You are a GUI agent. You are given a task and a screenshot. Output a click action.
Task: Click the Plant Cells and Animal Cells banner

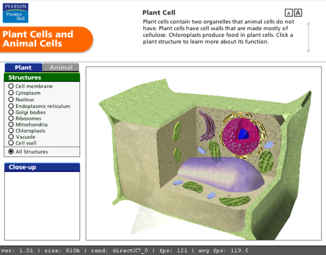coord(46,39)
